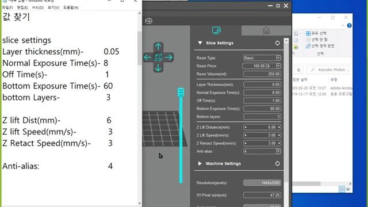Increase Z Retract Speed with right arrow
The height and width of the screenshot is (207, 368).
[x=279, y=143]
